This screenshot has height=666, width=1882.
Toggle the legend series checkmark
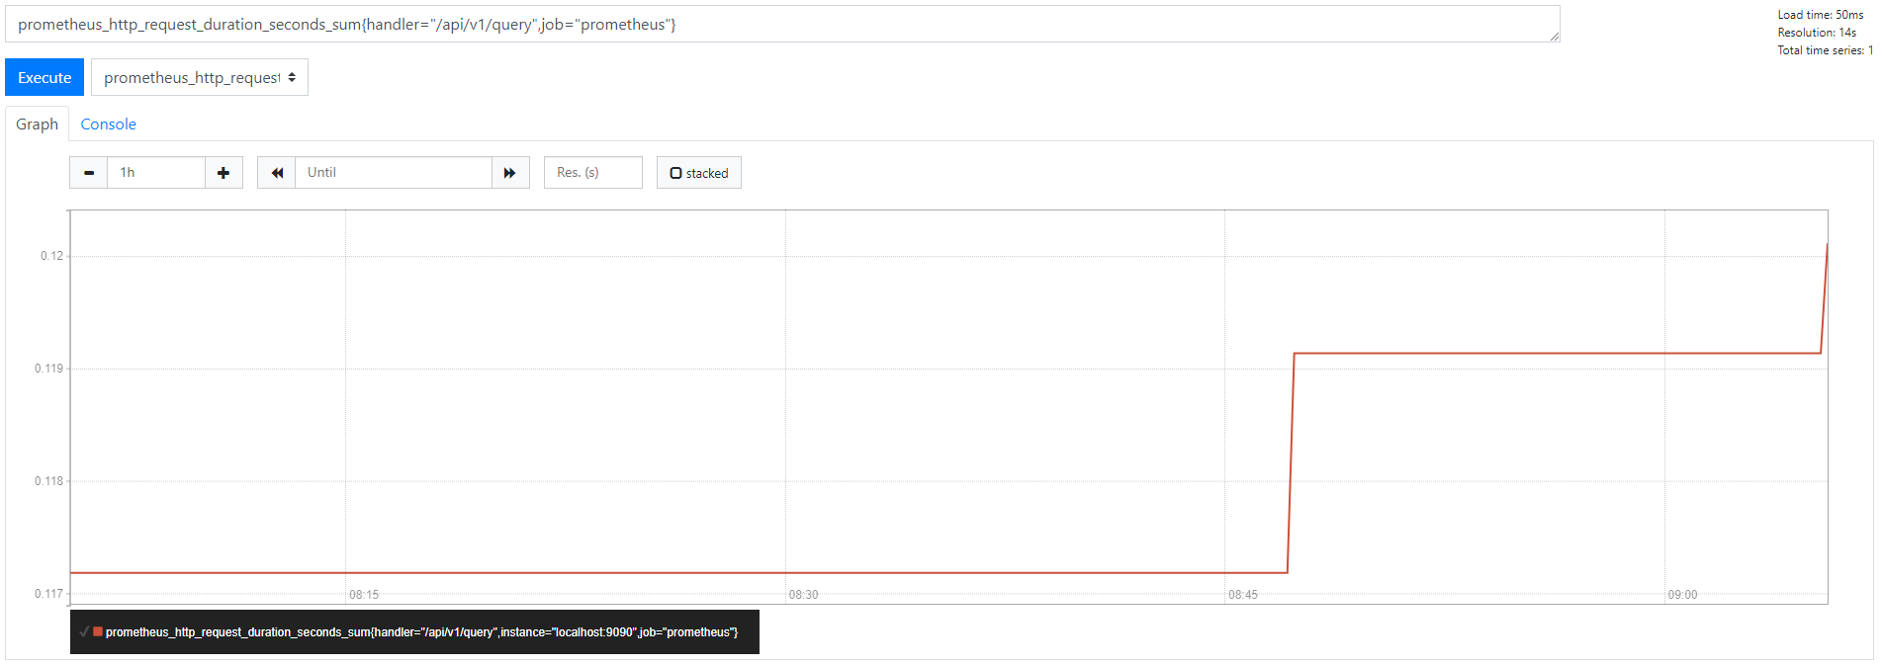(85, 631)
